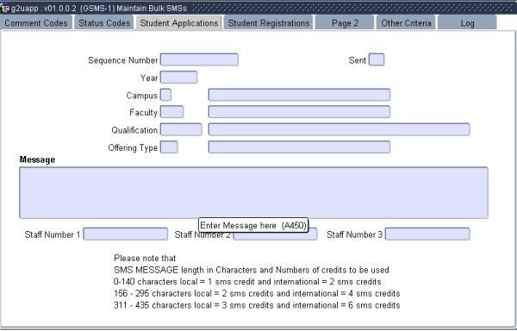Click the window title 'Maintain Bulk SMSs'

pyautogui.click(x=152, y=9)
